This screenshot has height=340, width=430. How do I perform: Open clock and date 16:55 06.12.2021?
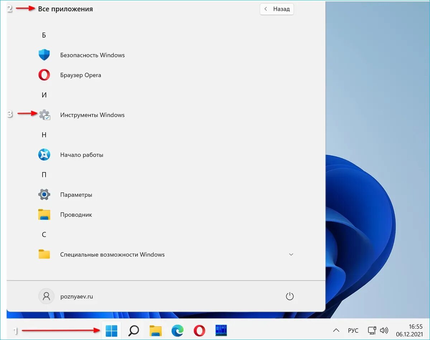410,330
